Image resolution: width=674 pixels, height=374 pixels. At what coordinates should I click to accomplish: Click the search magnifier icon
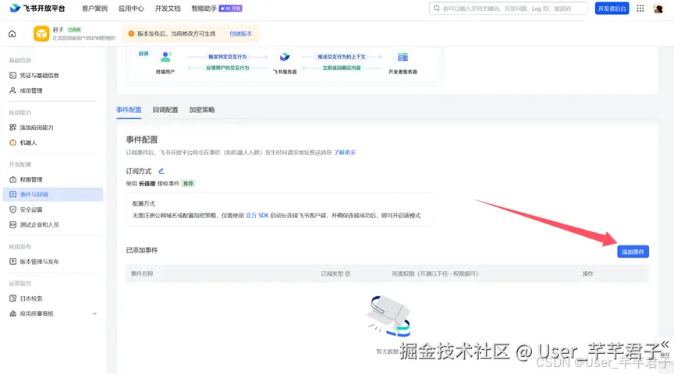(437, 8)
